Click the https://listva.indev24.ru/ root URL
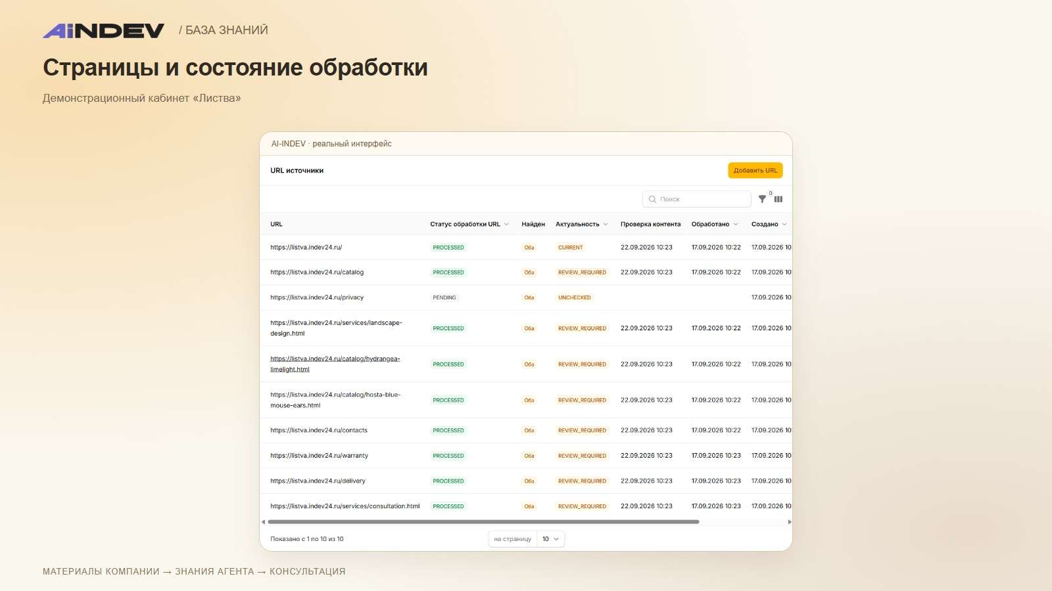The width and height of the screenshot is (1052, 591). tap(306, 248)
